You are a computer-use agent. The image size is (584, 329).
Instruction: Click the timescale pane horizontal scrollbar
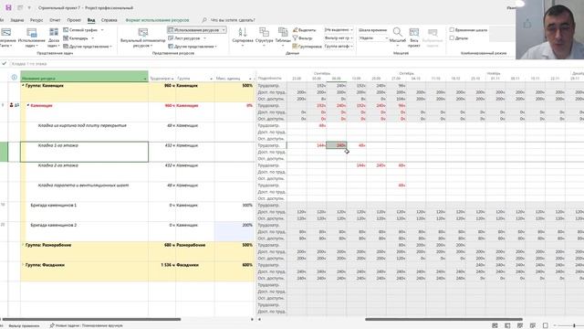(443, 319)
